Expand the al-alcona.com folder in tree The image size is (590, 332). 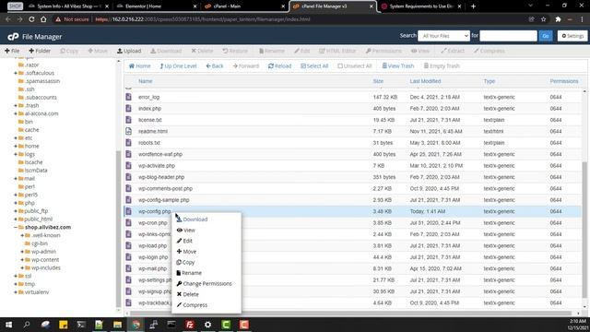click(x=16, y=113)
